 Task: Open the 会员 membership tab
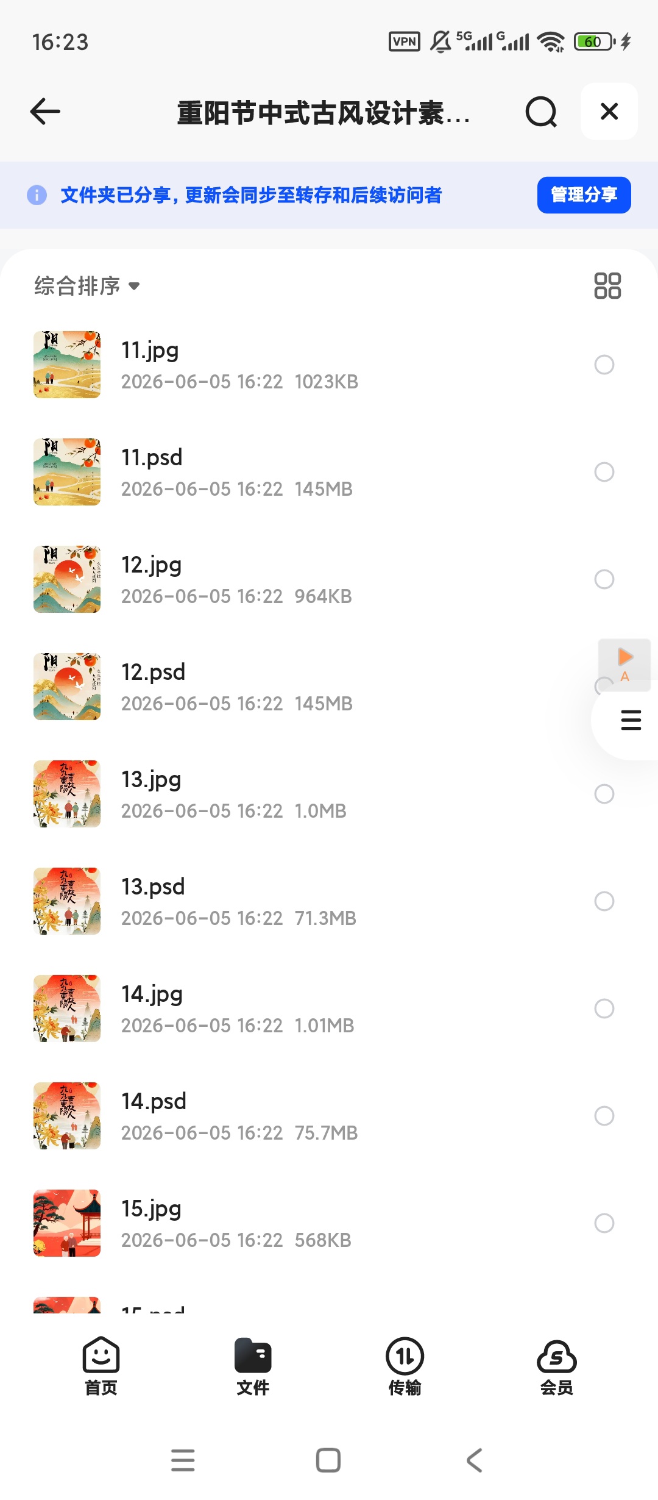tap(557, 1366)
